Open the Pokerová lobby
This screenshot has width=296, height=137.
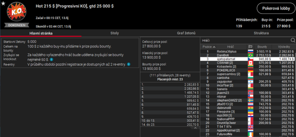pyautogui.click(x=276, y=8)
